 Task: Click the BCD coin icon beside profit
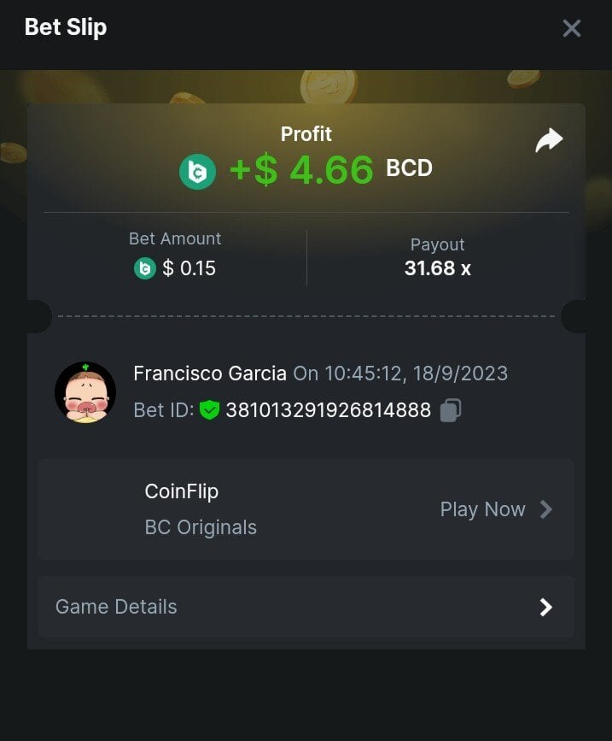point(198,172)
